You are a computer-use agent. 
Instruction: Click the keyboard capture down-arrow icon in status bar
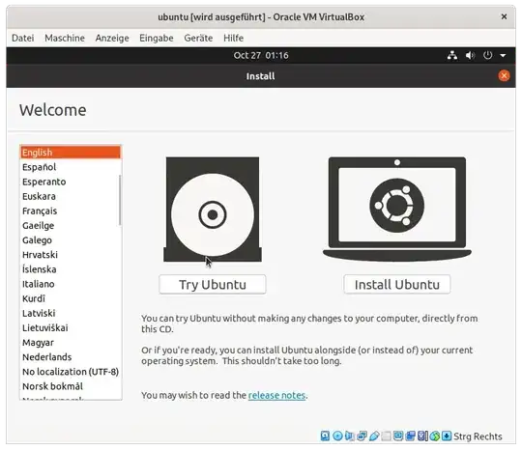click(447, 436)
